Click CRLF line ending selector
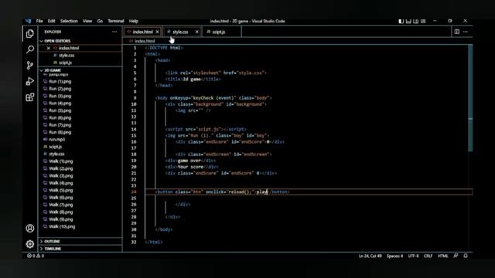 [x=428, y=256]
